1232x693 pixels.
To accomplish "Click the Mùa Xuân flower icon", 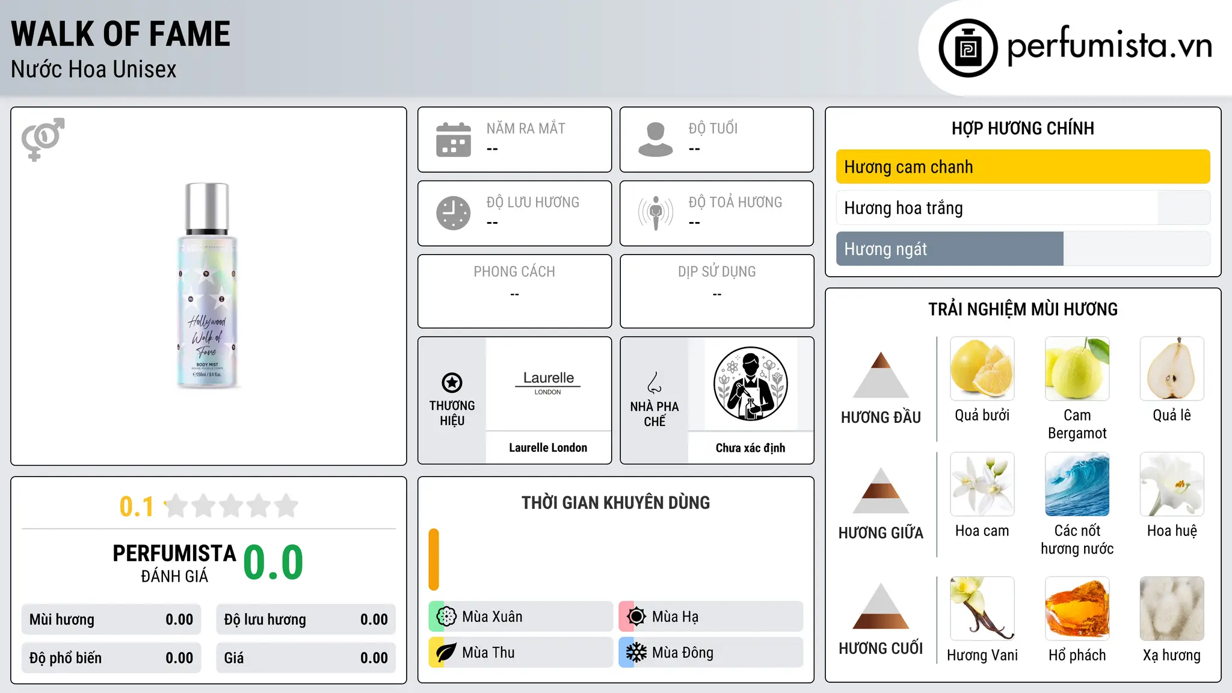I will coord(446,617).
